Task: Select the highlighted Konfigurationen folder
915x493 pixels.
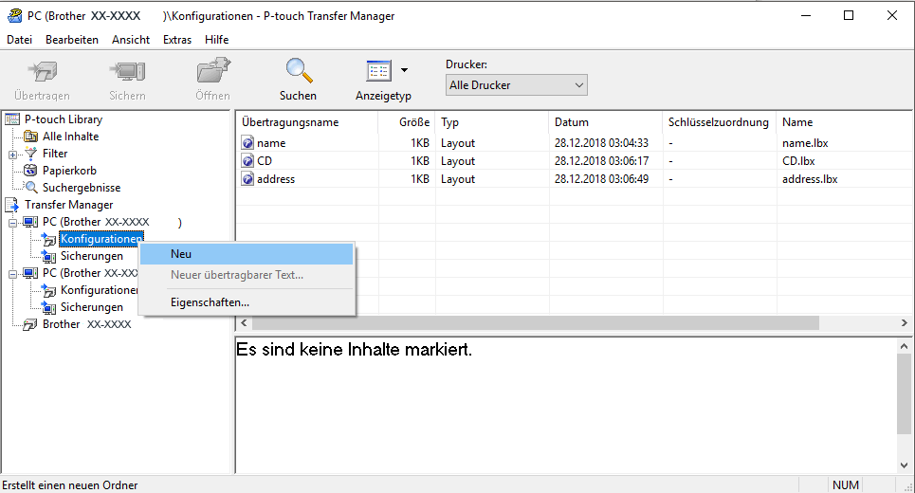Action: [x=101, y=239]
